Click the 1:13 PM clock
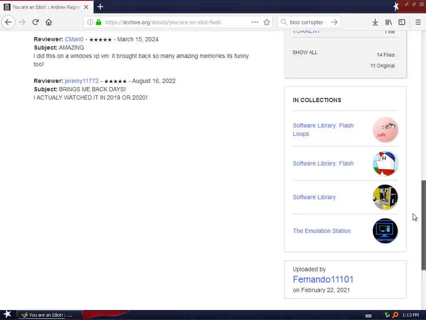 tap(411, 315)
